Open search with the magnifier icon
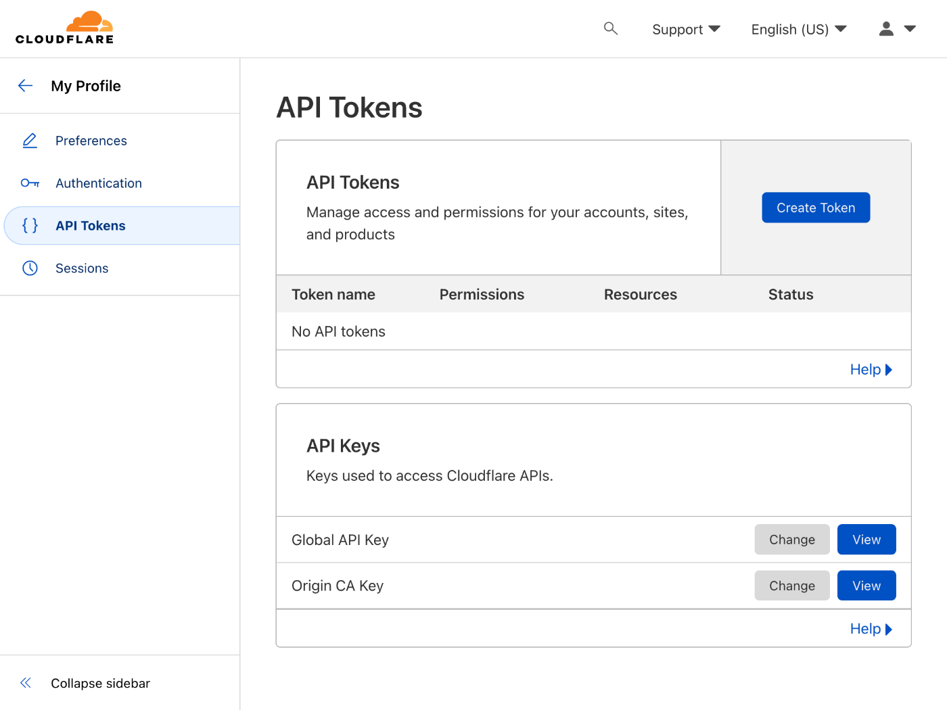This screenshot has width=947, height=710. coord(611,28)
